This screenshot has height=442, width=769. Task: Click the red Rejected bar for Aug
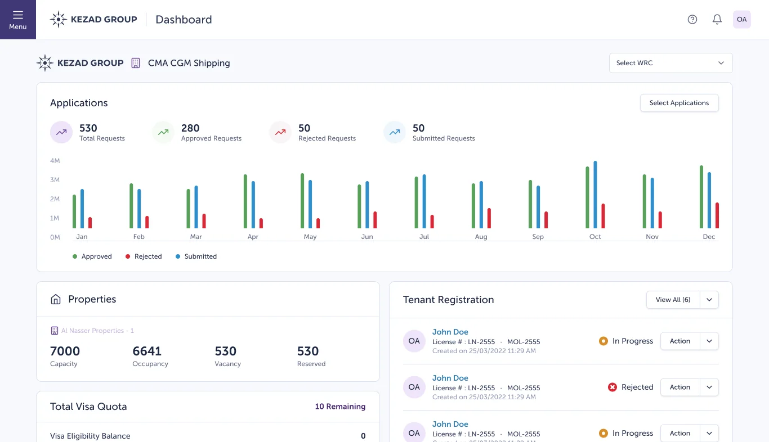click(489, 218)
